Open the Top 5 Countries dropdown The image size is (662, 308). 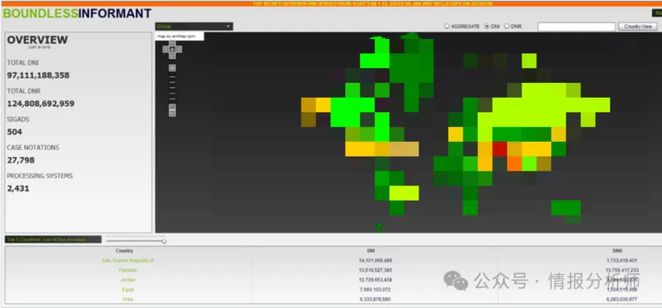[x=54, y=240]
